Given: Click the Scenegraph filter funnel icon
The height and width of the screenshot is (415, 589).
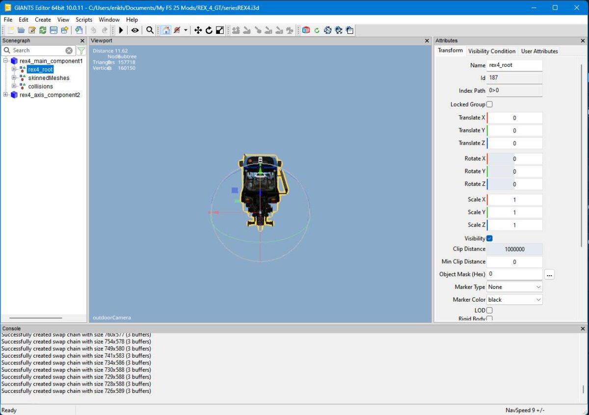Looking at the screenshot, I should (81, 51).
